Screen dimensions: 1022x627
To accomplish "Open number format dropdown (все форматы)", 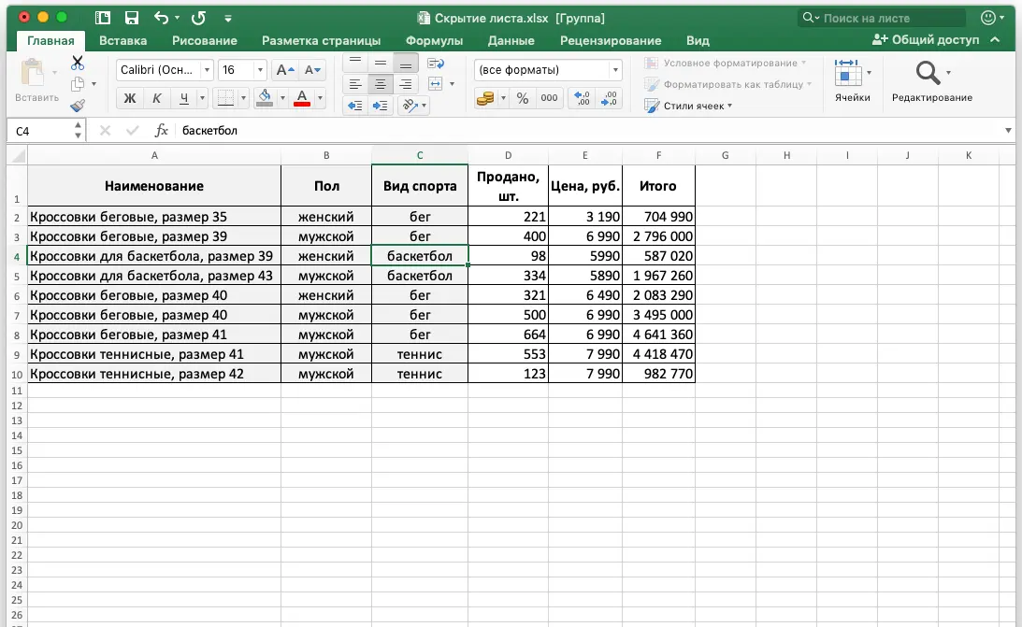I will (614, 70).
